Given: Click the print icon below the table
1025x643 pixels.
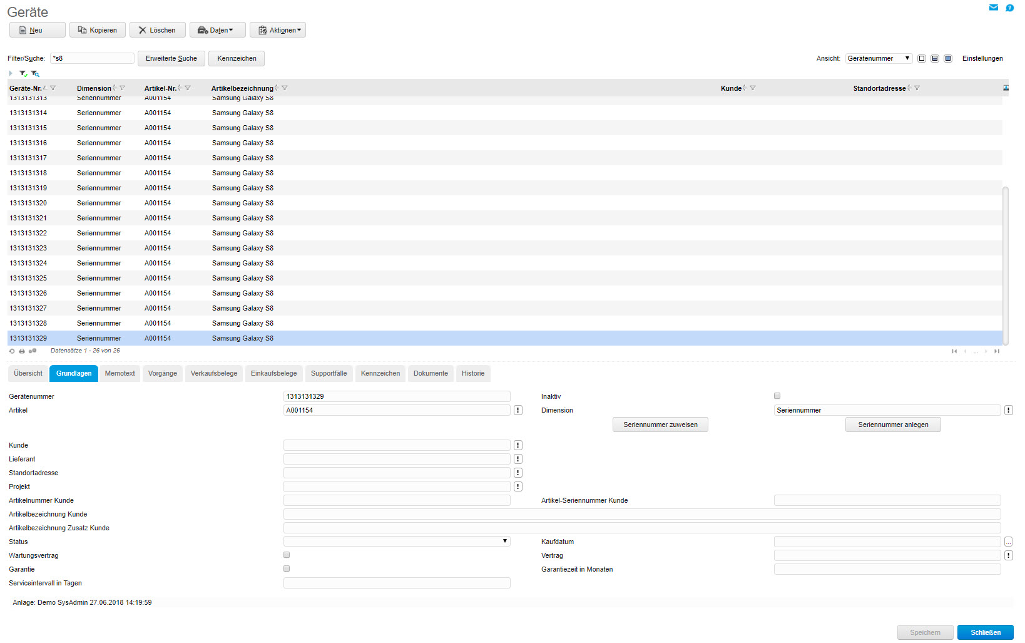Looking at the screenshot, I should (x=22, y=351).
